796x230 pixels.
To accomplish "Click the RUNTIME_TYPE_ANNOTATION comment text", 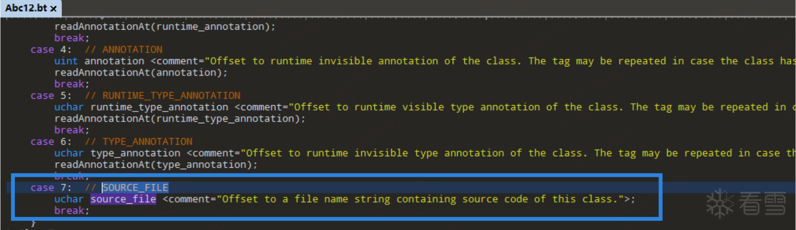I will (x=171, y=96).
